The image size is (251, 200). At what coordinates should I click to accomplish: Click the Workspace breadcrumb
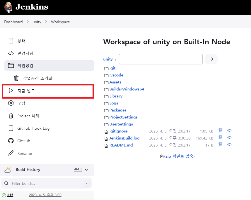tap(60, 22)
